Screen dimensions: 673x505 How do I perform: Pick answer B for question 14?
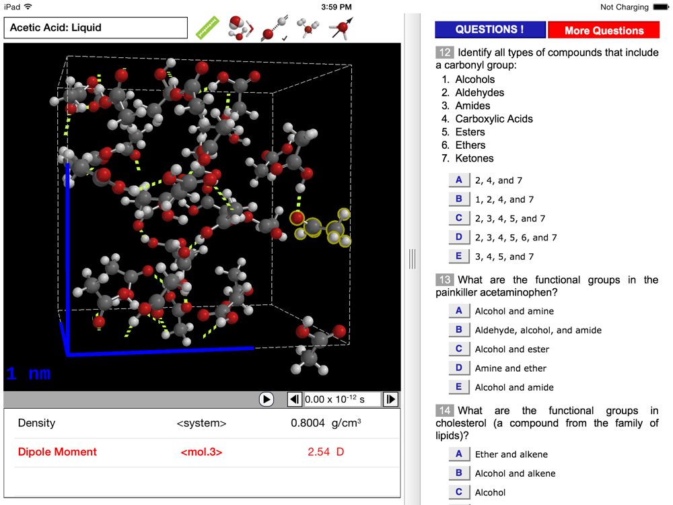[458, 473]
